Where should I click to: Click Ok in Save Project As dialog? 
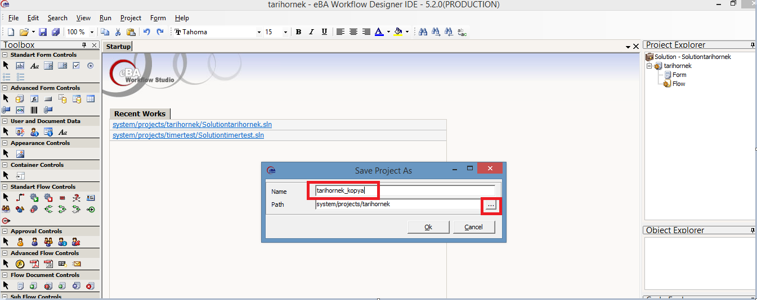[x=428, y=227]
